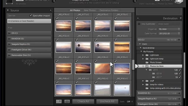Uncheck the 2010 folder checkbox showing 128
This screenshot has width=188, height=106.
pyautogui.click(x=180, y=70)
